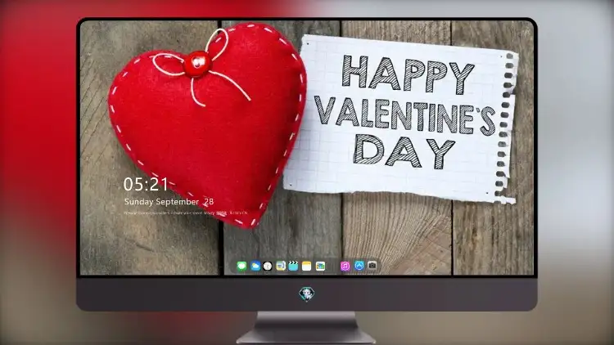
Task: Open the green Messages app in dock
Action: (x=242, y=267)
